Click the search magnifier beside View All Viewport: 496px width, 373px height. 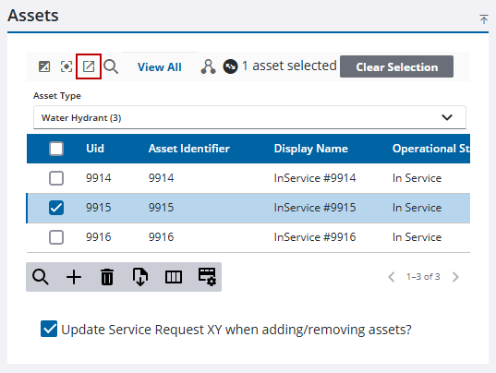click(111, 66)
